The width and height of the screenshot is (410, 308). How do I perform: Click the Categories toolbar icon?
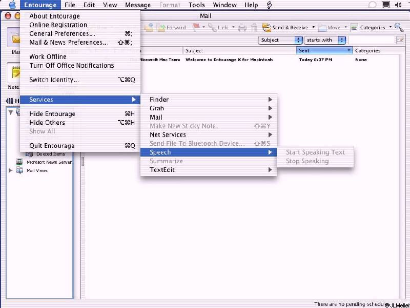(x=354, y=28)
